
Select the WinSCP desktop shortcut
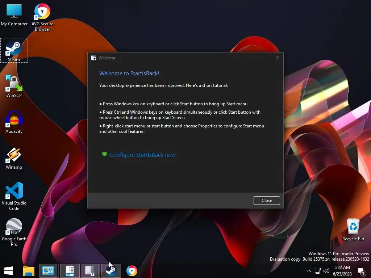coord(14,86)
